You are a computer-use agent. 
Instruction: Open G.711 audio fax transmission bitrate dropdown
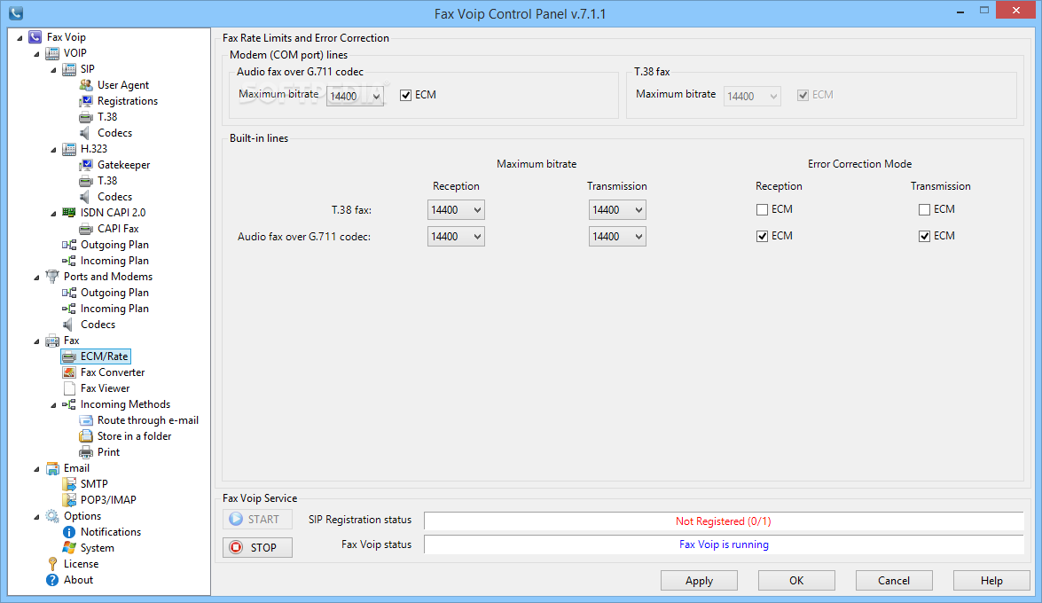pos(617,237)
